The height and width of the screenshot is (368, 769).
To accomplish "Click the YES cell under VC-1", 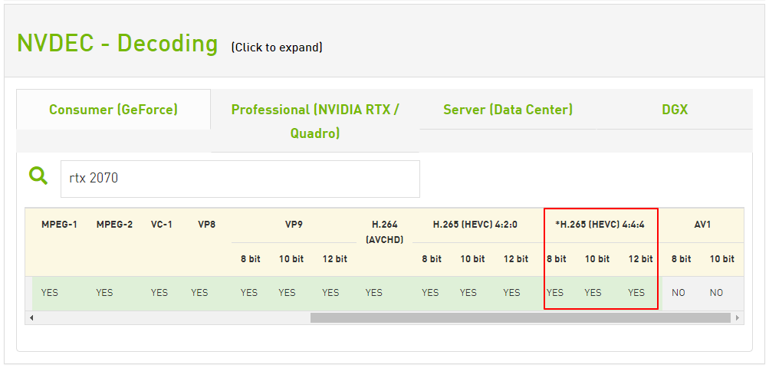I will pos(159,293).
